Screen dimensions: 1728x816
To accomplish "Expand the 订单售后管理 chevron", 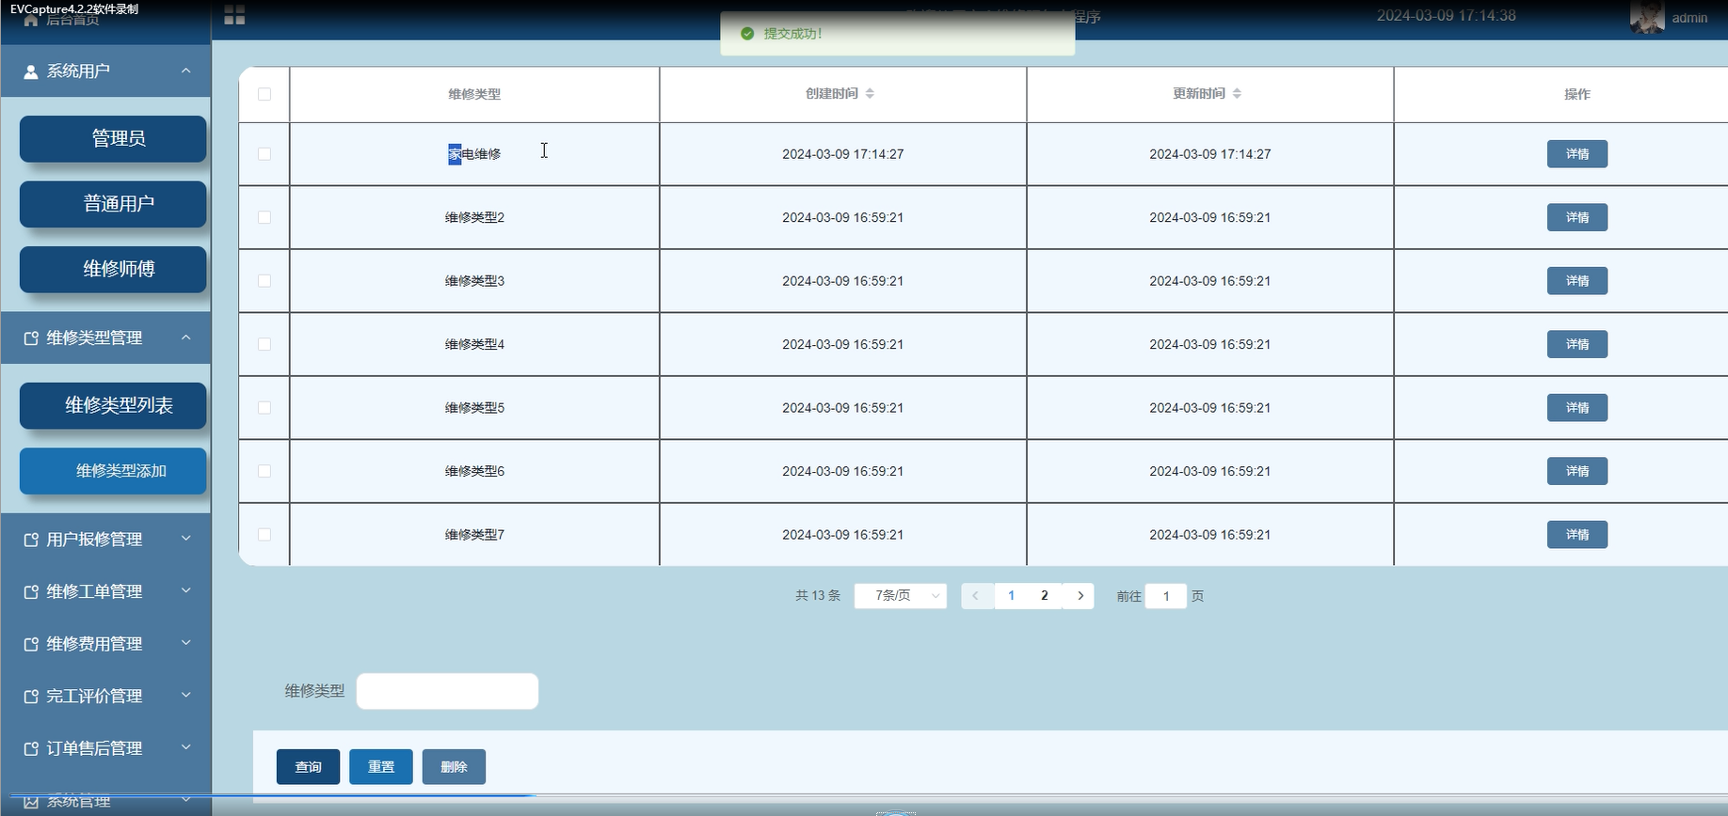I will (x=186, y=747).
